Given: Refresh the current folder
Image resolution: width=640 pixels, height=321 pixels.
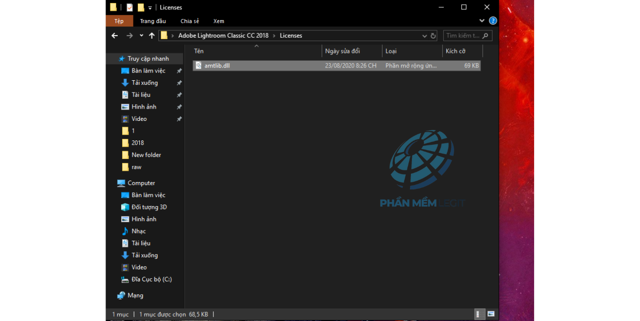Looking at the screenshot, I should [x=434, y=36].
